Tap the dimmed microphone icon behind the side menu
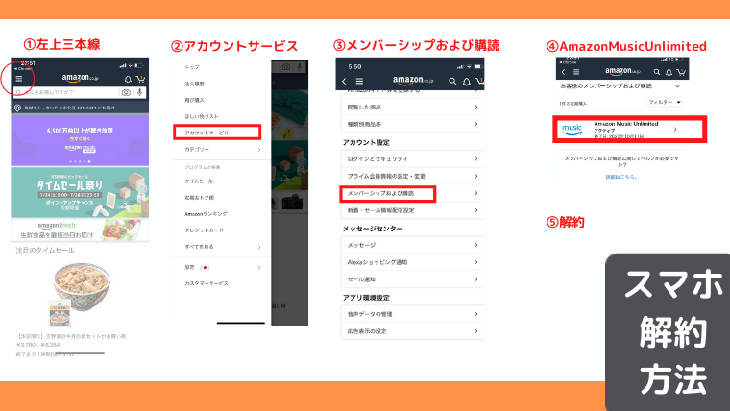730x411 pixels. click(x=300, y=67)
